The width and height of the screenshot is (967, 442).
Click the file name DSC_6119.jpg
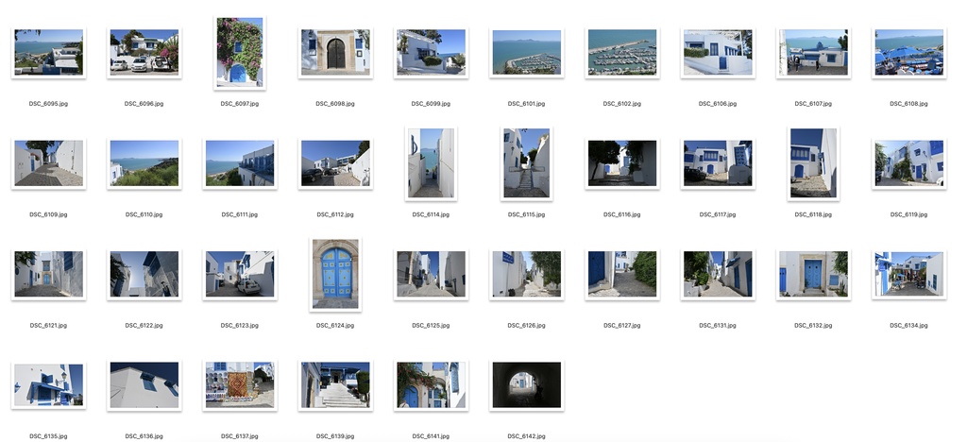pyautogui.click(x=909, y=214)
